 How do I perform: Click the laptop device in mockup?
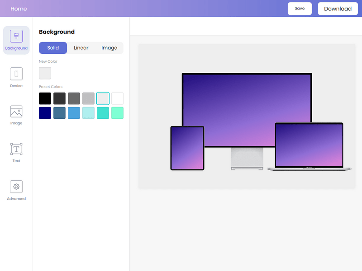coord(309,145)
